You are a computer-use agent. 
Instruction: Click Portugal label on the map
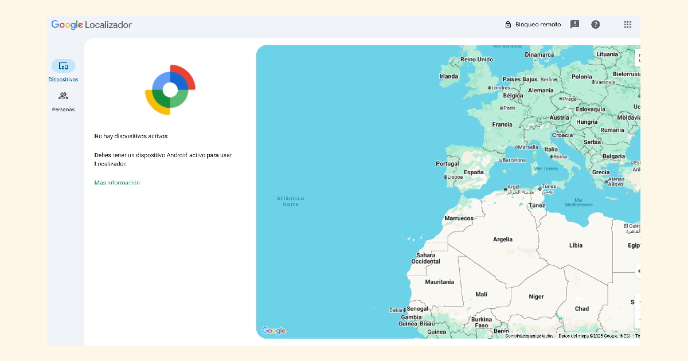pyautogui.click(x=447, y=163)
